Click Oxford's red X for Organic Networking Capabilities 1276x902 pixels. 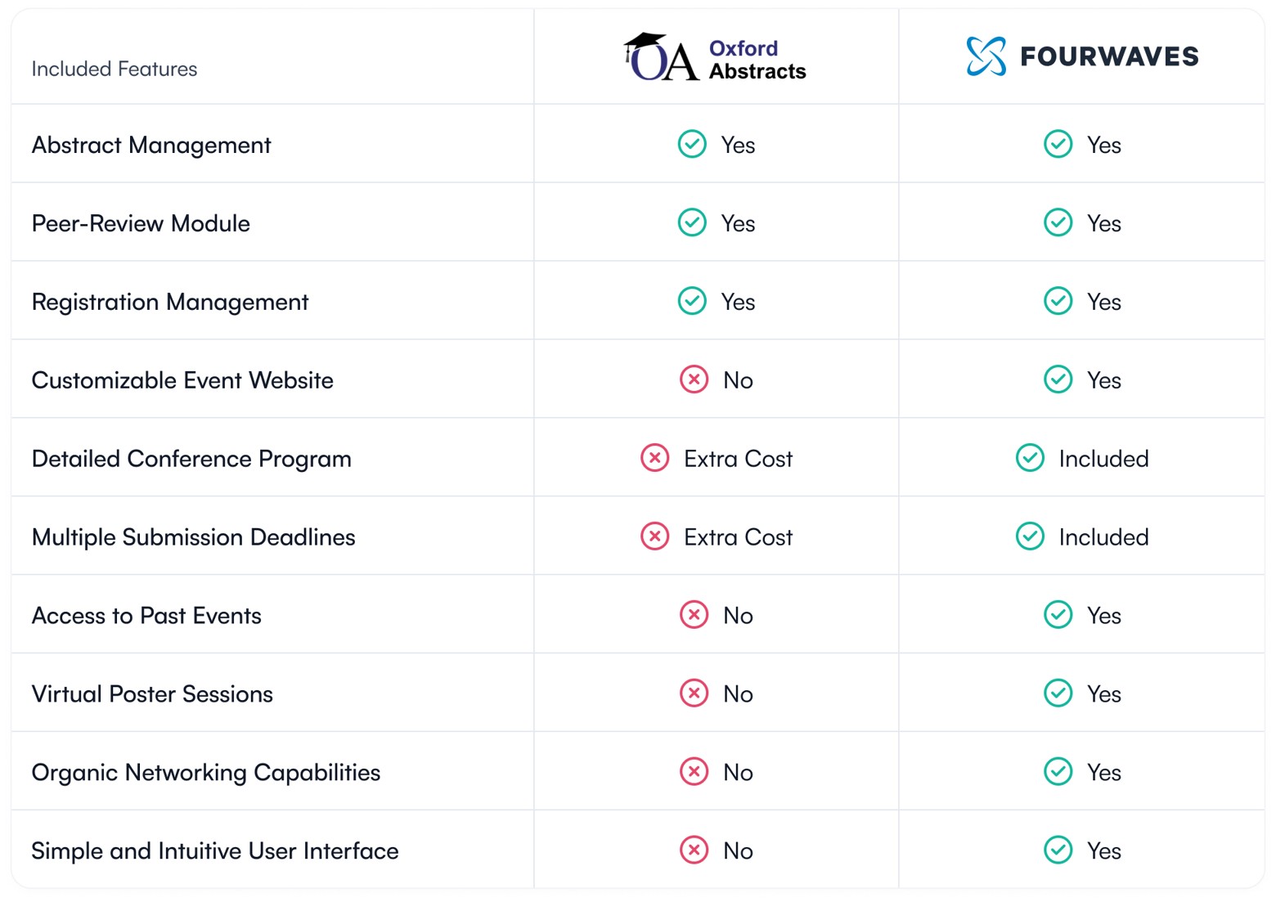click(x=694, y=773)
